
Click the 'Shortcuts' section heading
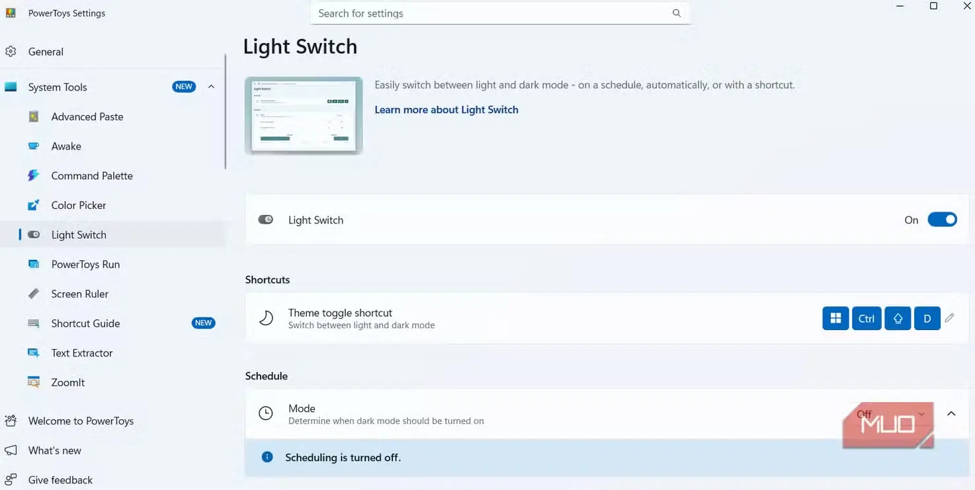tap(267, 280)
